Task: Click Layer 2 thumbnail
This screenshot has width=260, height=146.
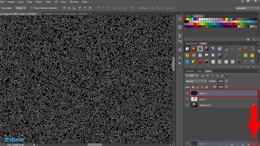Action: pos(194,93)
